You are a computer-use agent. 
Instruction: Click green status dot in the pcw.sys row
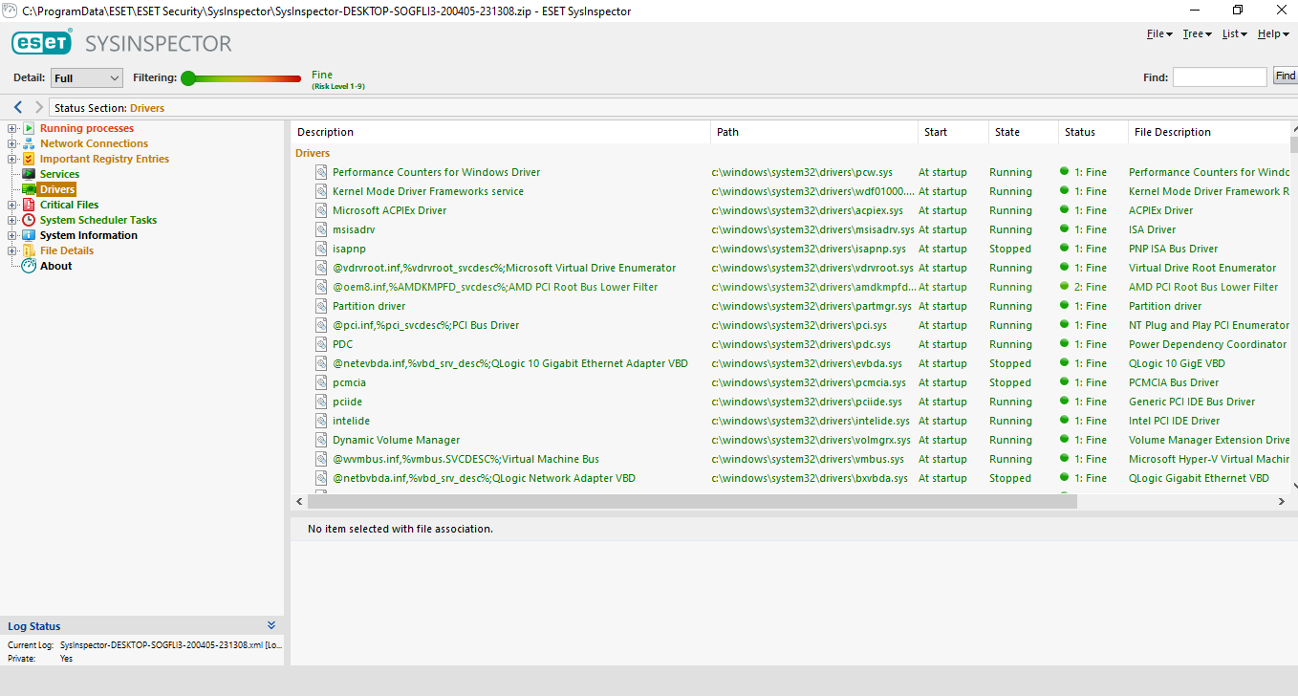click(x=1064, y=171)
